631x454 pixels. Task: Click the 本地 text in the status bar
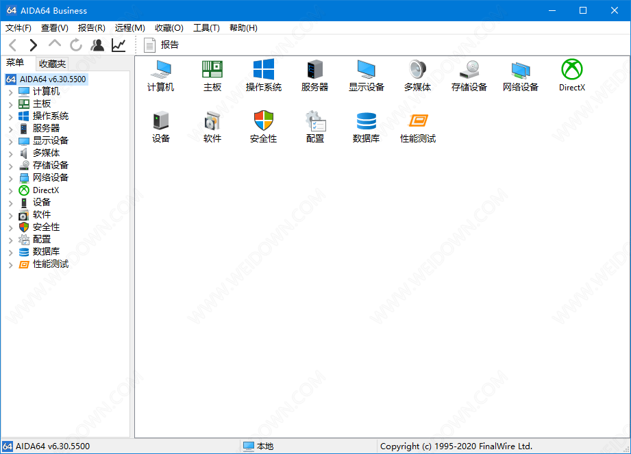[x=265, y=446]
